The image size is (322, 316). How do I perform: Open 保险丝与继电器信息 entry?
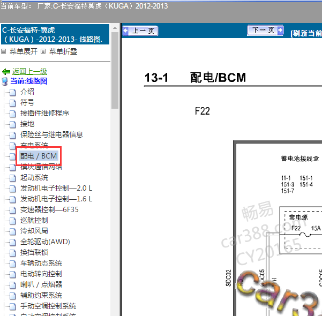(51, 134)
